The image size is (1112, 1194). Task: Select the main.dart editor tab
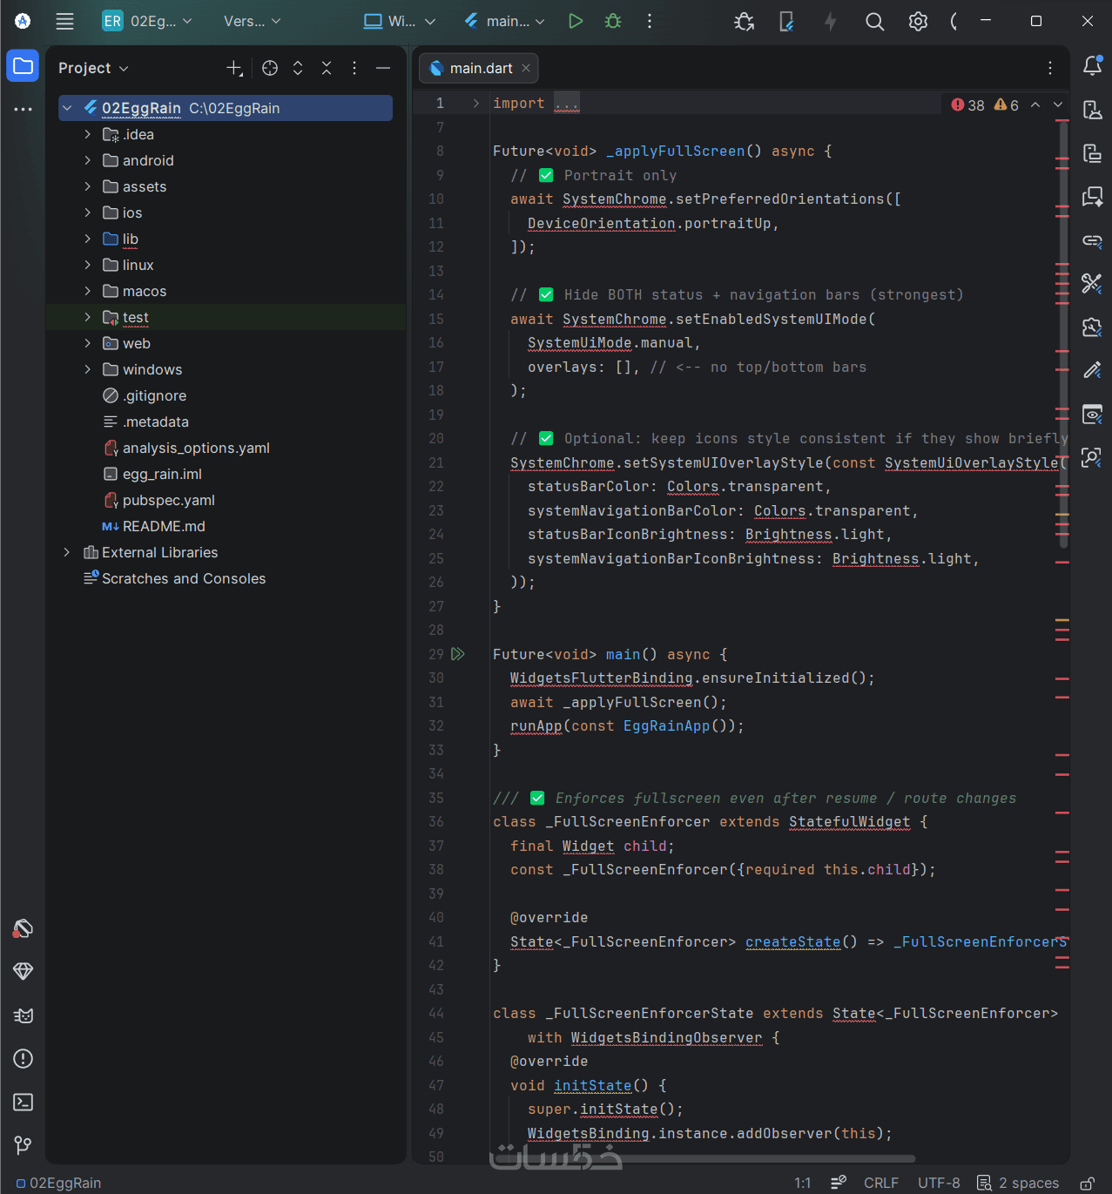click(x=480, y=68)
